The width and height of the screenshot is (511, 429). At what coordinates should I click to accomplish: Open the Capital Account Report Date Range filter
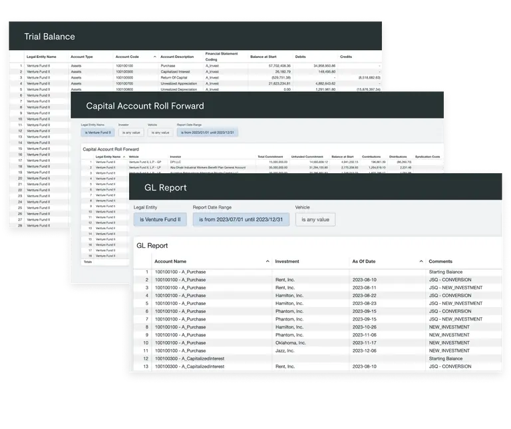208,133
